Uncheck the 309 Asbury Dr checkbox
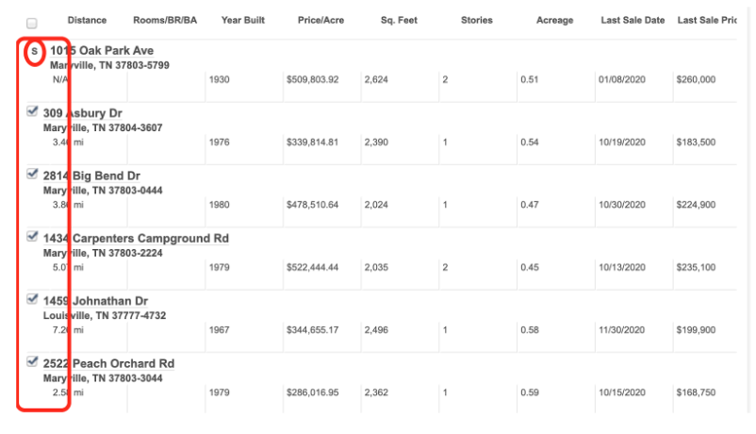Screen dimensions: 756x434 [32, 111]
